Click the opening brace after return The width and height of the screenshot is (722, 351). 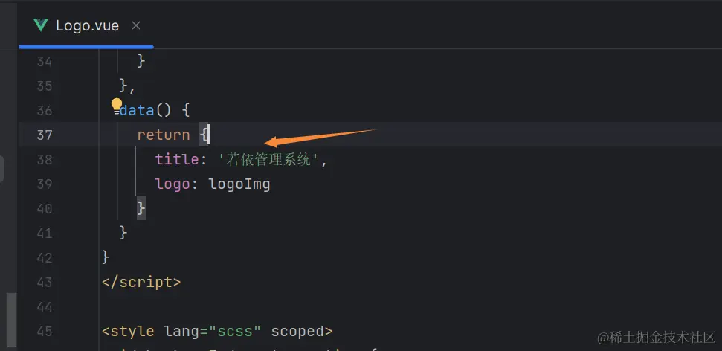tap(204, 135)
